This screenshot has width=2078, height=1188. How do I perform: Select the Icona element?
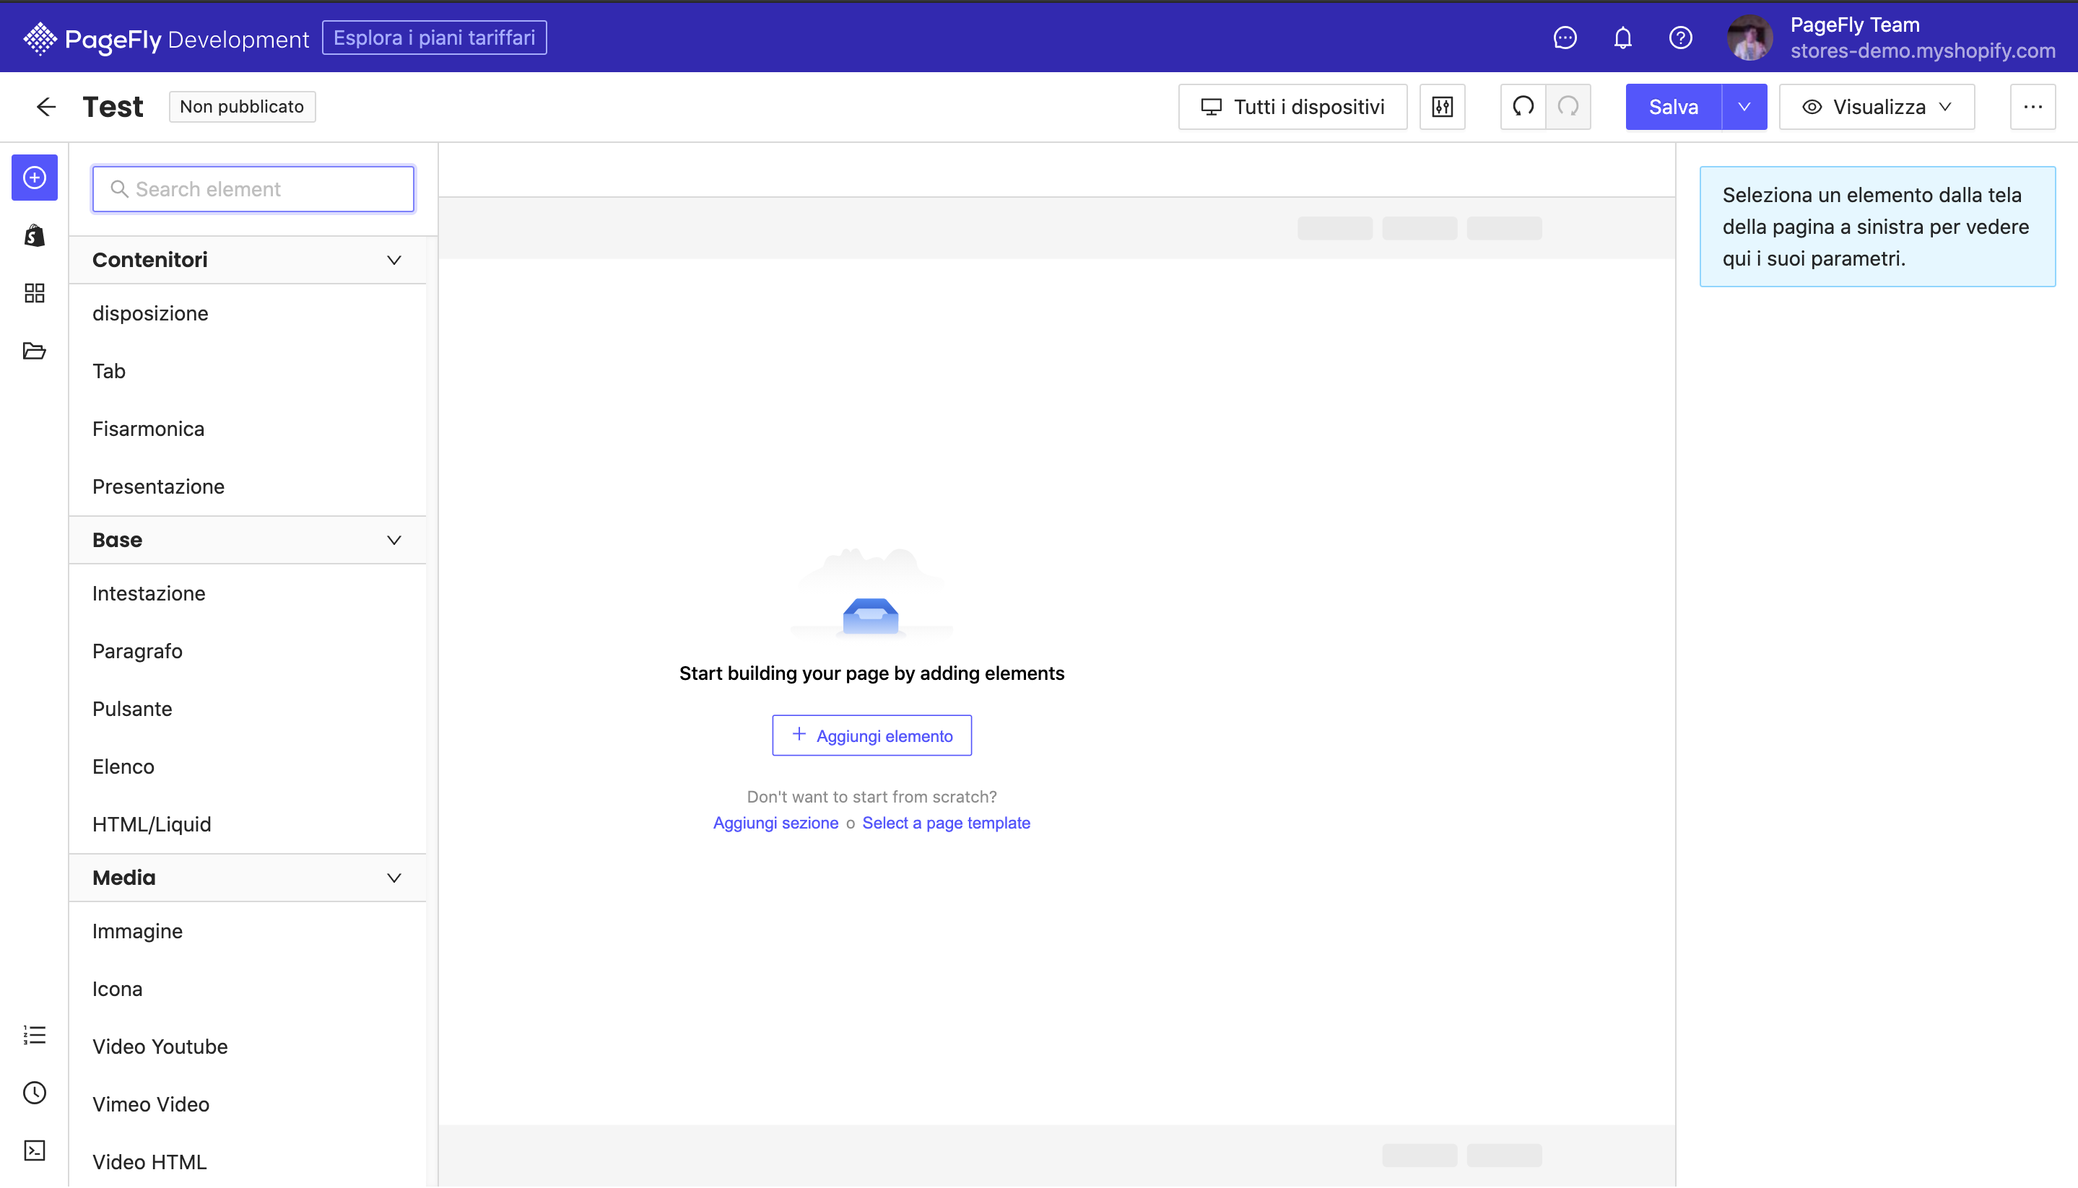[x=248, y=989]
